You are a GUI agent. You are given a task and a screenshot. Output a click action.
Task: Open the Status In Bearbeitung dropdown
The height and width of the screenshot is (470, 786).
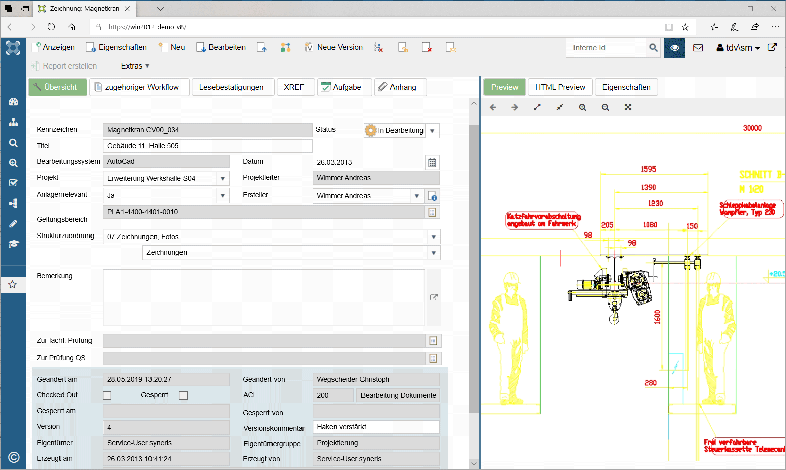pos(432,131)
